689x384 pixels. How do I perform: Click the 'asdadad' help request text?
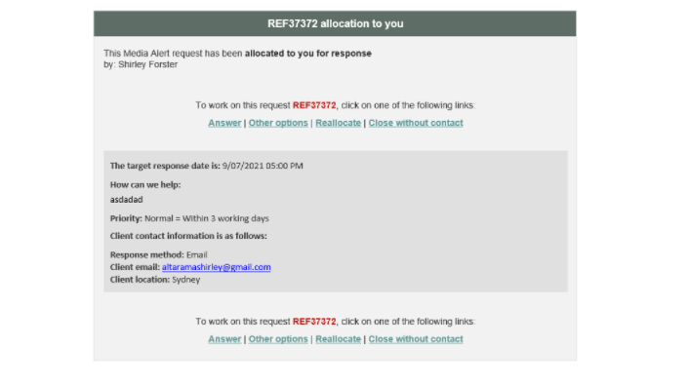click(x=127, y=200)
